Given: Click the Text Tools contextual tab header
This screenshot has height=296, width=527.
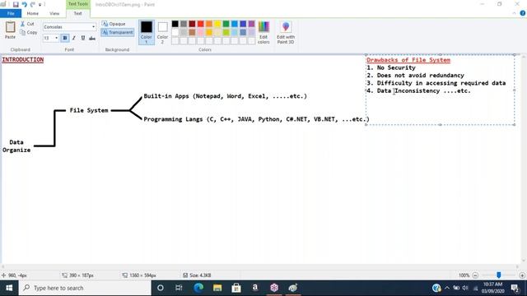Looking at the screenshot, I should (77, 4).
